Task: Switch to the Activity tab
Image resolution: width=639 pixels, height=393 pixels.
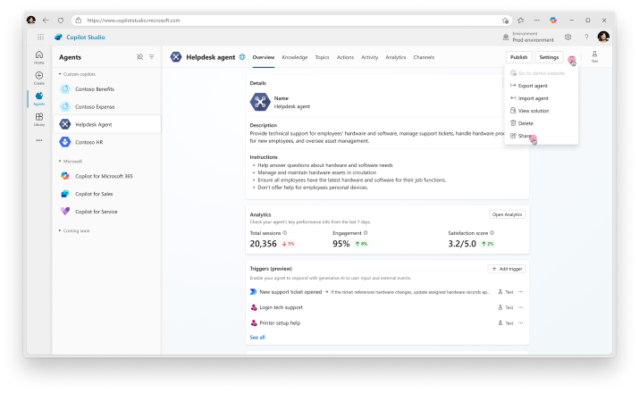Action: tap(370, 57)
